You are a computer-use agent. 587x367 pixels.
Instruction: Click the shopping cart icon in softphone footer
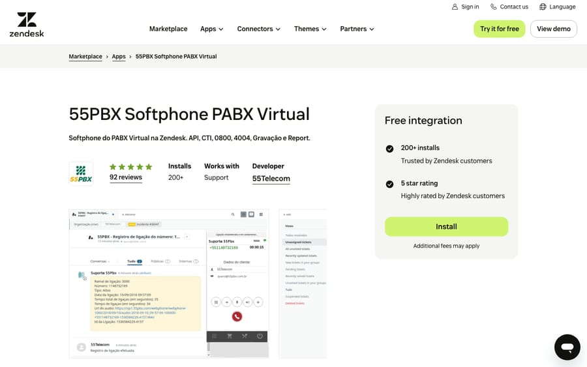point(230,336)
